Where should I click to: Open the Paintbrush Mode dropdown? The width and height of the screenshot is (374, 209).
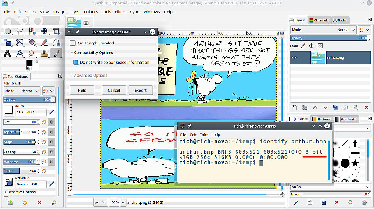pos(21,91)
